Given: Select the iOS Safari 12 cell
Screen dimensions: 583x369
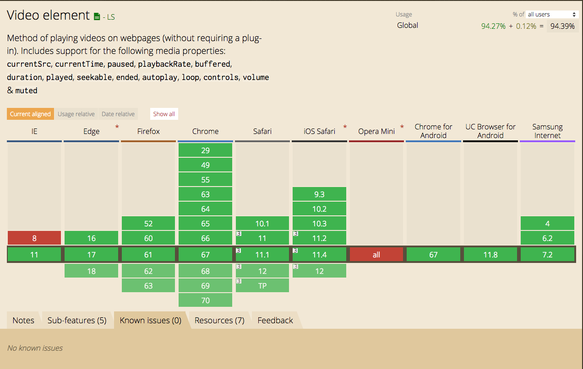Looking at the screenshot, I should pos(319,271).
